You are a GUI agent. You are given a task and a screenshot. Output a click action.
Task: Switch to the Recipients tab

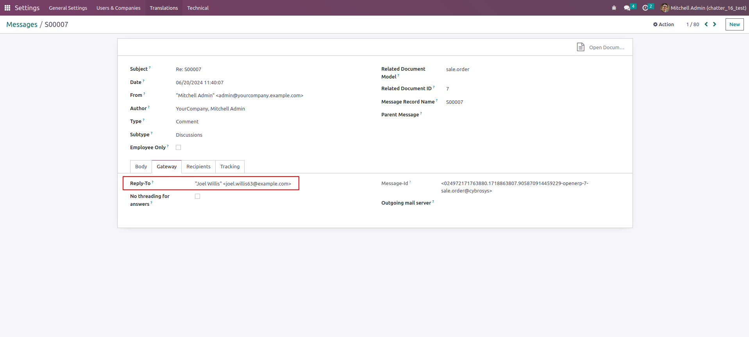click(198, 167)
